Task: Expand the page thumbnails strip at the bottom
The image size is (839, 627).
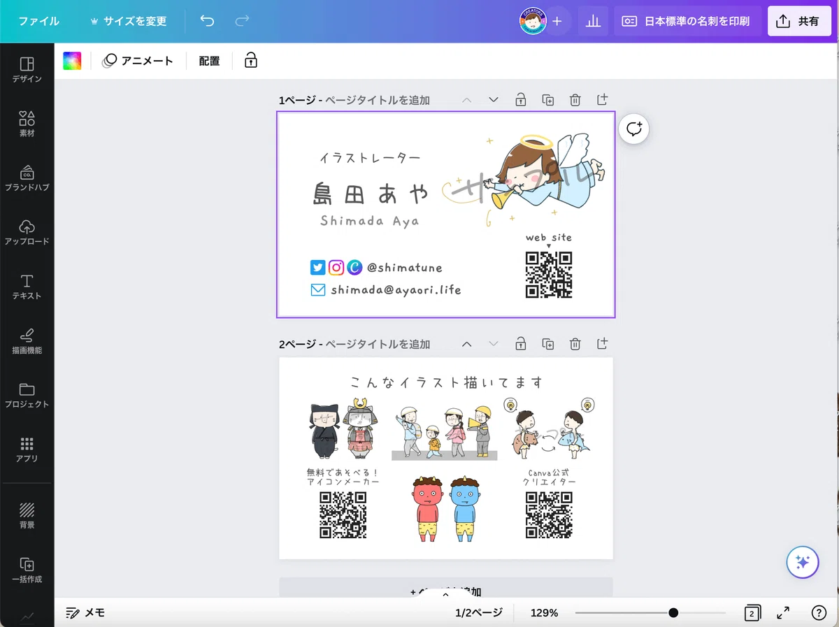Action: (445, 596)
